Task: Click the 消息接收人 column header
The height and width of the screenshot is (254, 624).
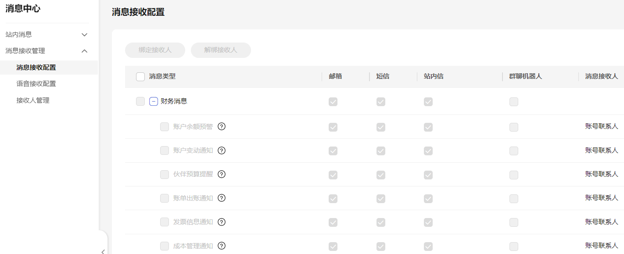Action: coord(602,76)
